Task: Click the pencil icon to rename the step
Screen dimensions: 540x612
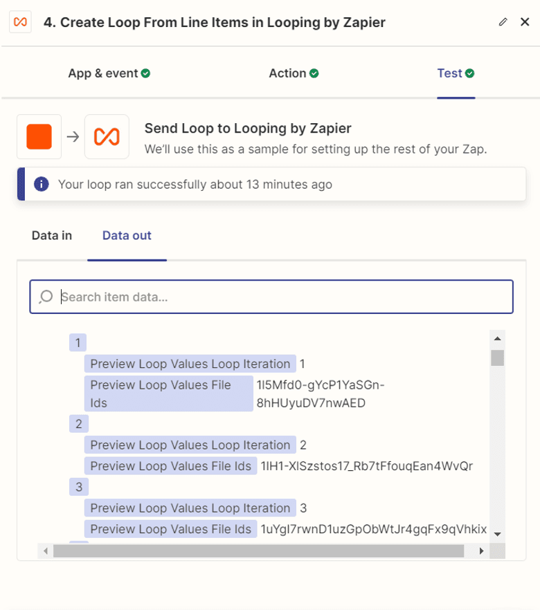Action: tap(504, 21)
